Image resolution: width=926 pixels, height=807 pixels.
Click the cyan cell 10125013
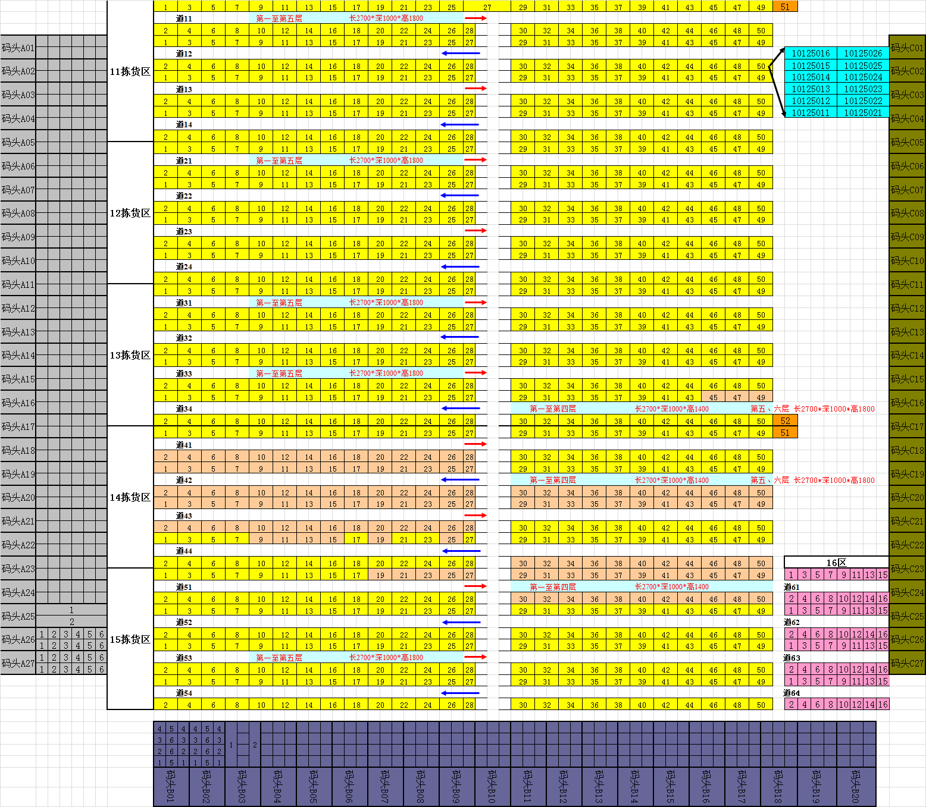(811, 89)
